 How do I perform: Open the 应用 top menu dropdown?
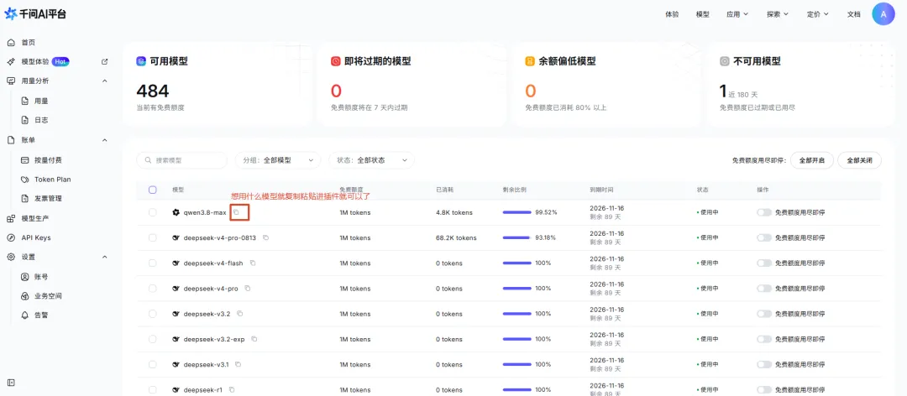[737, 14]
